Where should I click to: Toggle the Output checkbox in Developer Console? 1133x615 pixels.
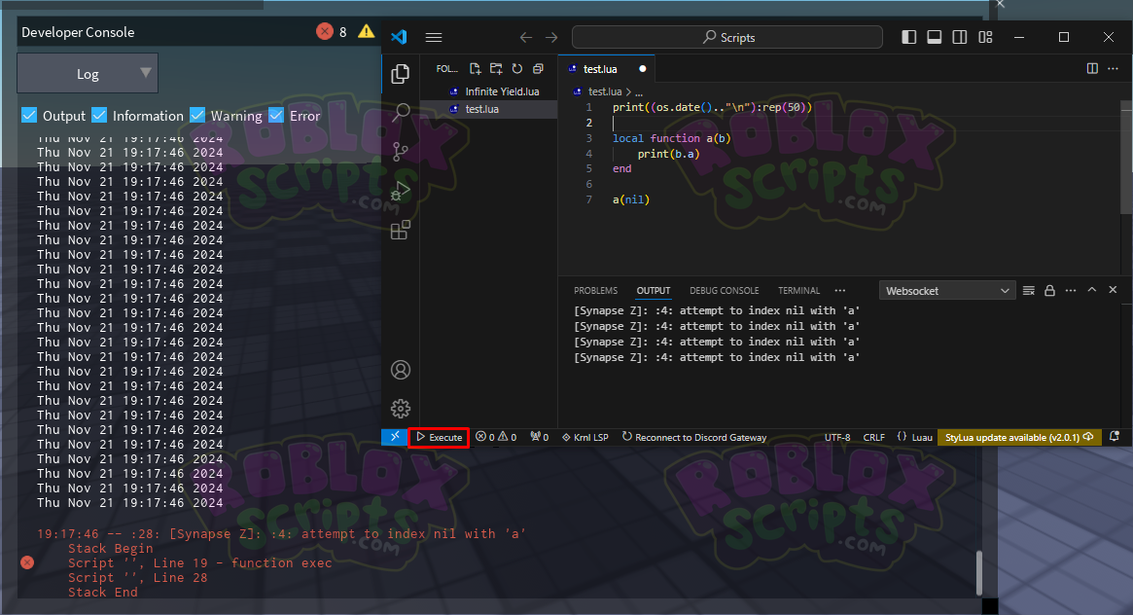pyautogui.click(x=29, y=115)
